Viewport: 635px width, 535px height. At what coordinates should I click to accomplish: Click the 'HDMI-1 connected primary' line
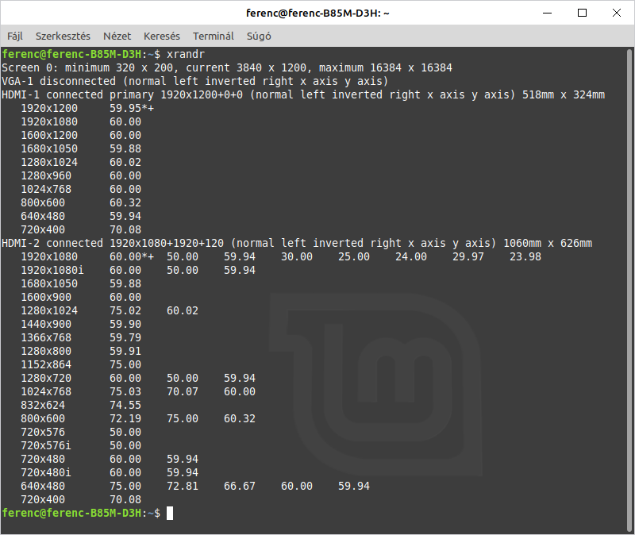tap(303, 94)
